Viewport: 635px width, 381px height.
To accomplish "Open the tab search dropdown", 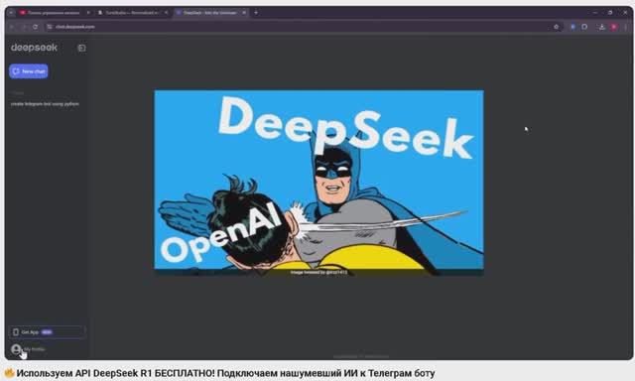I will (x=11, y=13).
